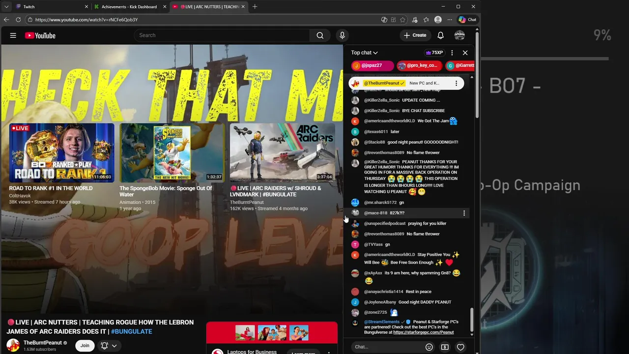629x354 pixels.
Task: Click the @jspaz27 Super Chat ticker chip
Action: [372, 65]
